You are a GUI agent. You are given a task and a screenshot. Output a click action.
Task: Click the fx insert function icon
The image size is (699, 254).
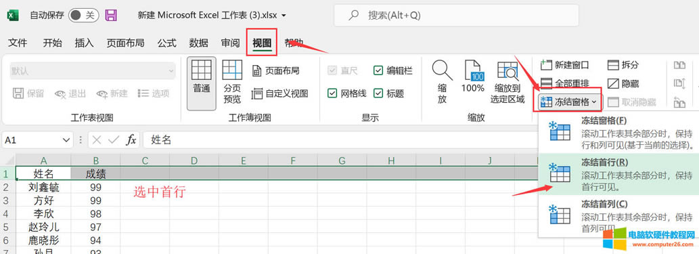click(131, 140)
